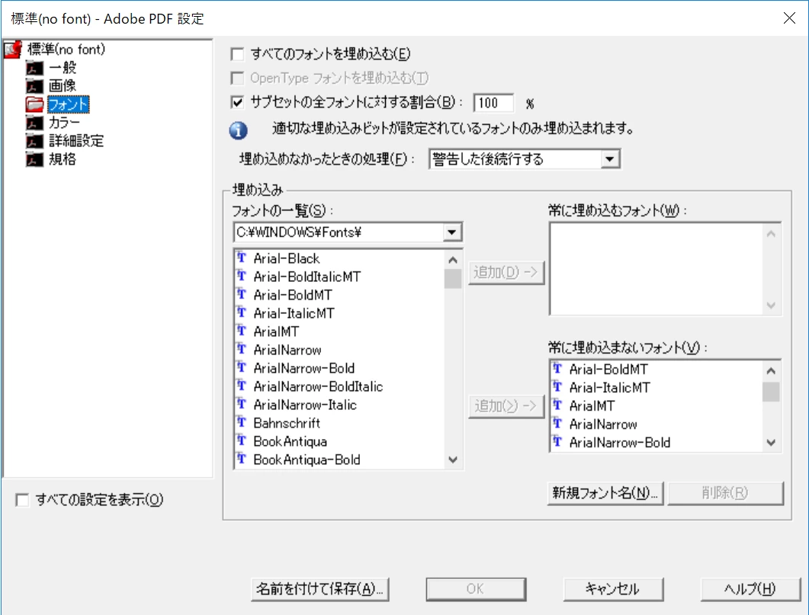This screenshot has width=809, height=615.
Task: Click font icon beside Arial-BoldMT in never-embed list
Action: point(557,369)
